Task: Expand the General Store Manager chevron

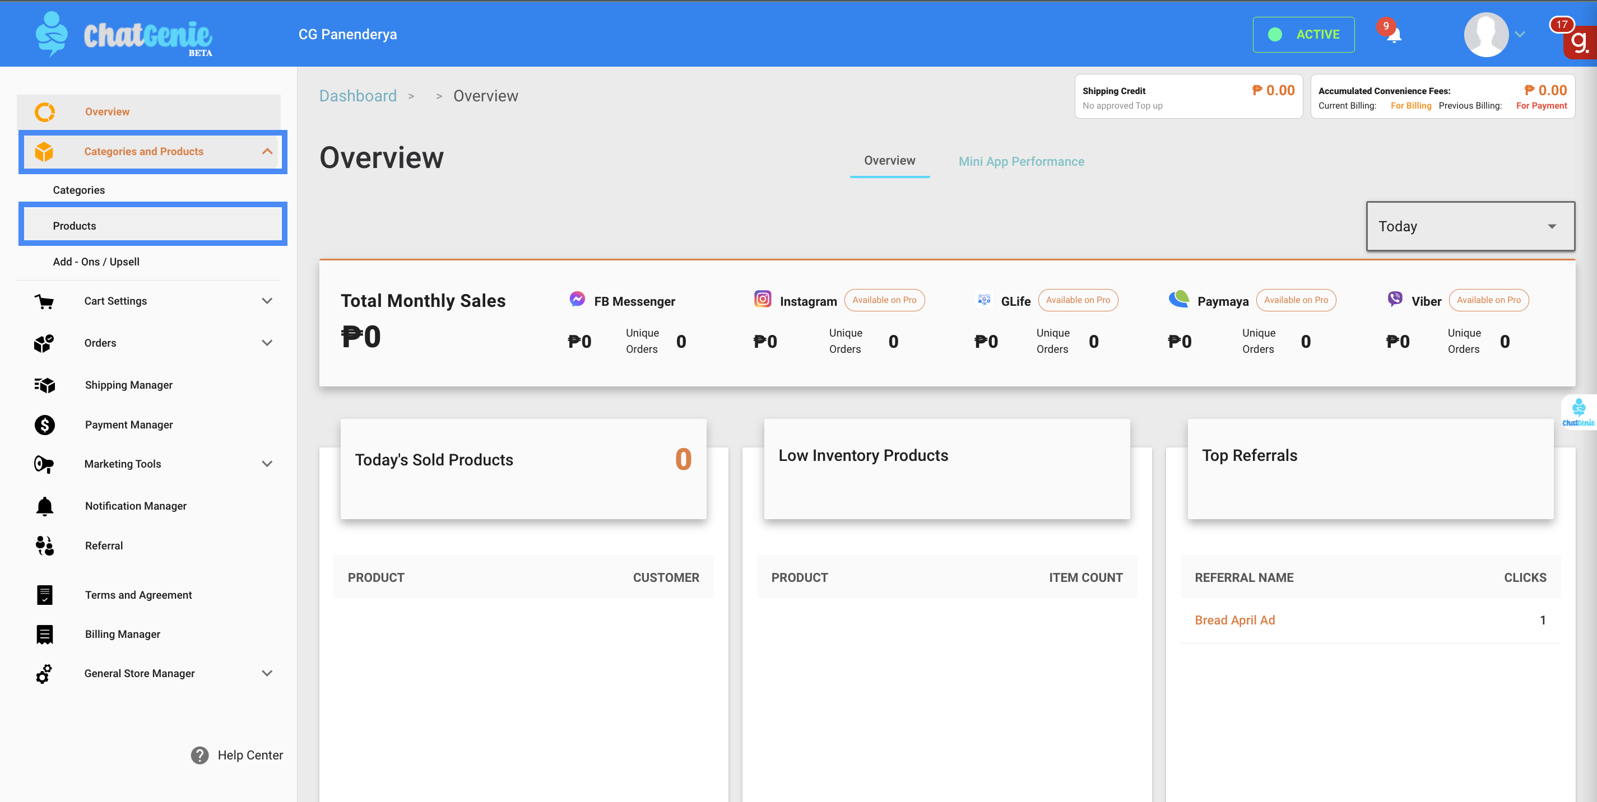Action: coord(267,673)
